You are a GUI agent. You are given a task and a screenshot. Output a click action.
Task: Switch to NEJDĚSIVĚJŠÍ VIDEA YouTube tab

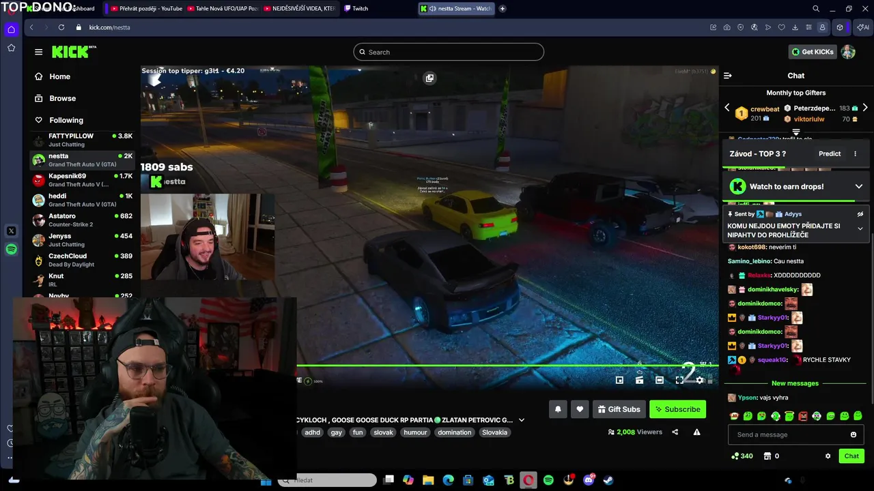click(x=300, y=8)
